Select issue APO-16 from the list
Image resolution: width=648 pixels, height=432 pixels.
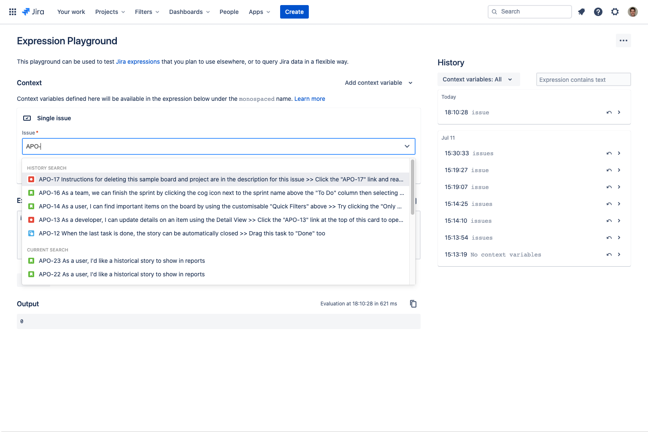tap(216, 193)
